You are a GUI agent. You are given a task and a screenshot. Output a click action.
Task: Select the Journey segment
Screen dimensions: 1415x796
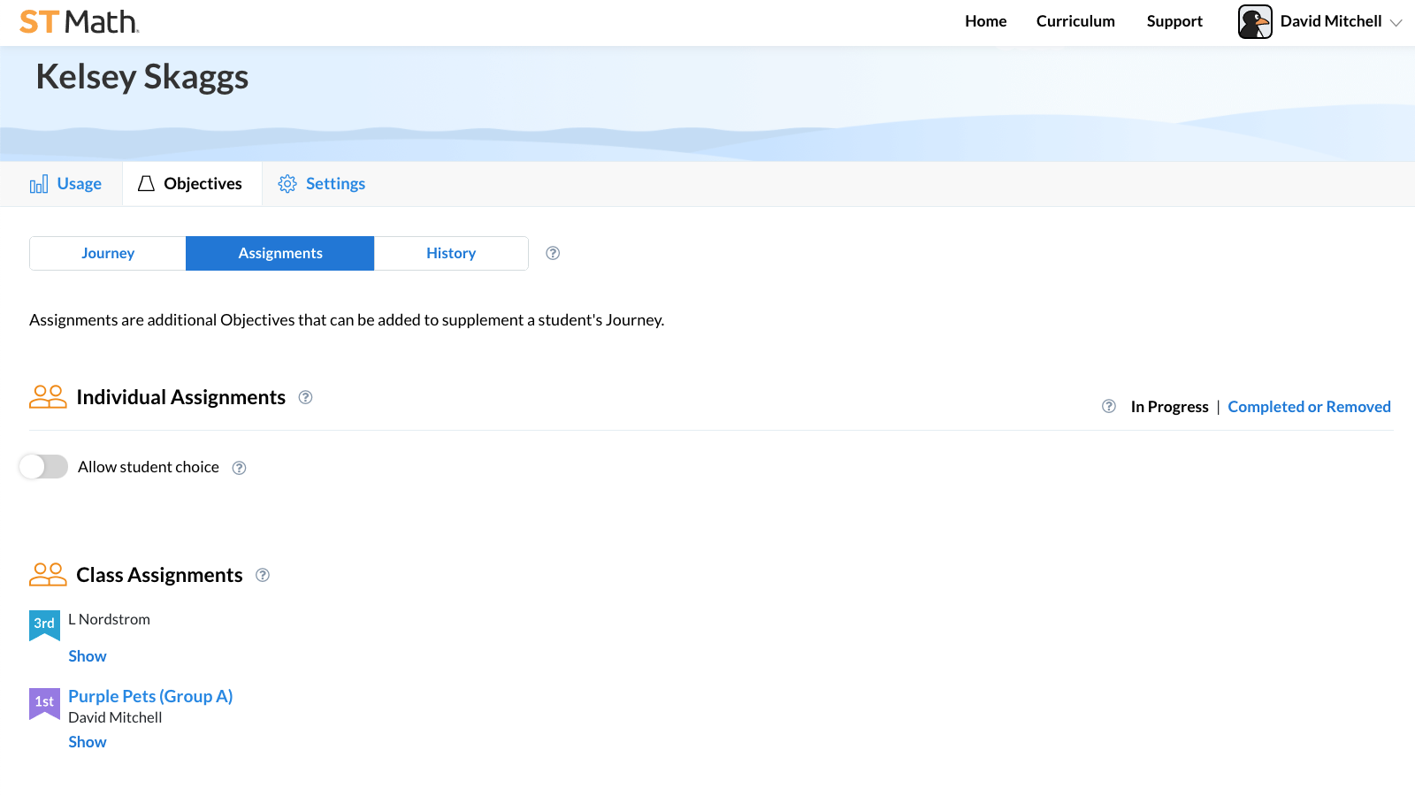[x=108, y=253]
